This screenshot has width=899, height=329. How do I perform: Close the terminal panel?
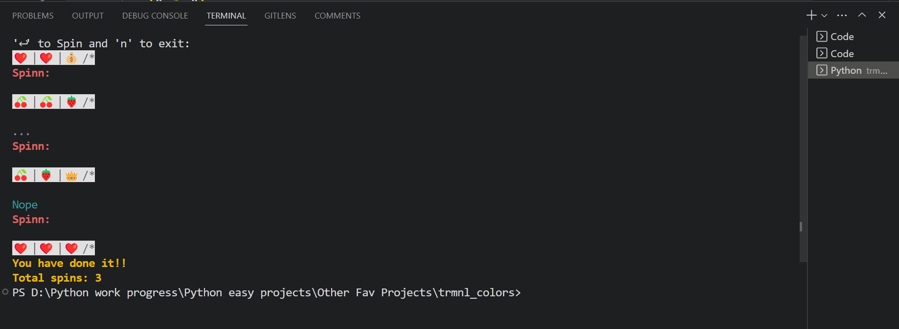pos(882,15)
